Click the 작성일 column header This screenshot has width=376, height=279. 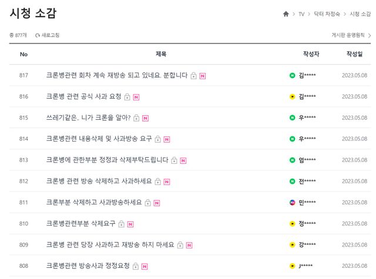355,54
